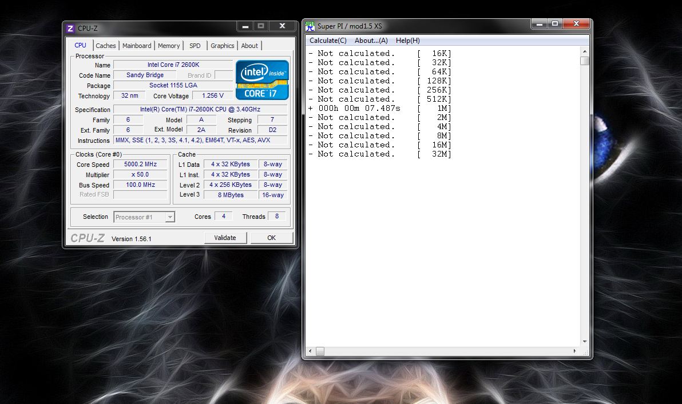This screenshot has width=682, height=404.
Task: Click the Super PI horizontal scroll left arrow
Action: point(310,351)
